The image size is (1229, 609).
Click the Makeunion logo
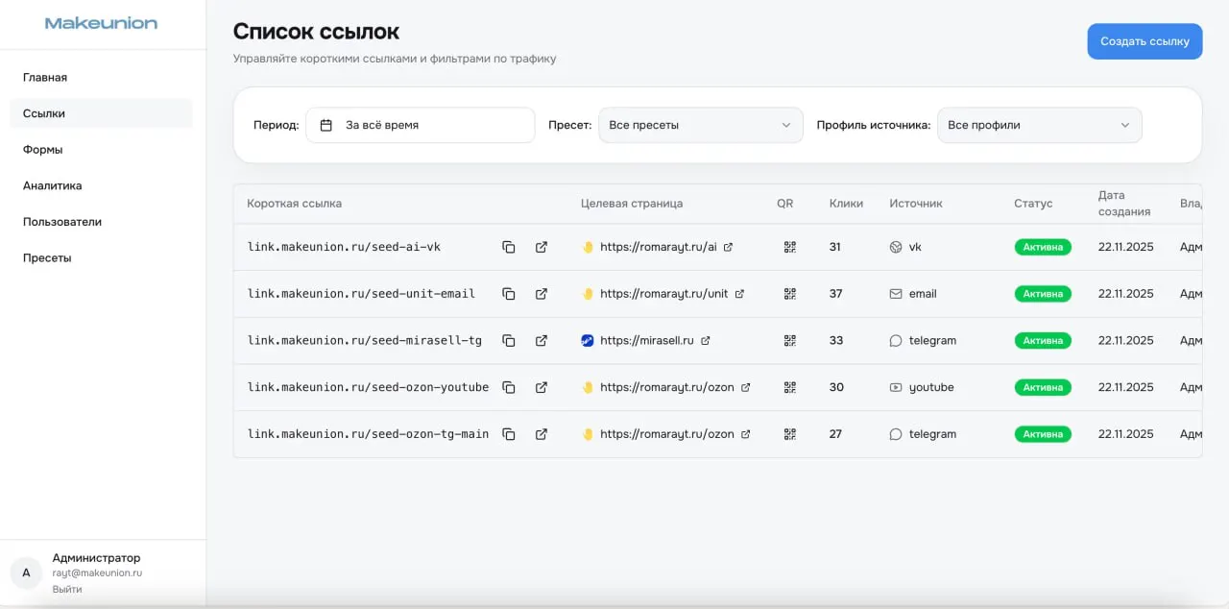(101, 23)
